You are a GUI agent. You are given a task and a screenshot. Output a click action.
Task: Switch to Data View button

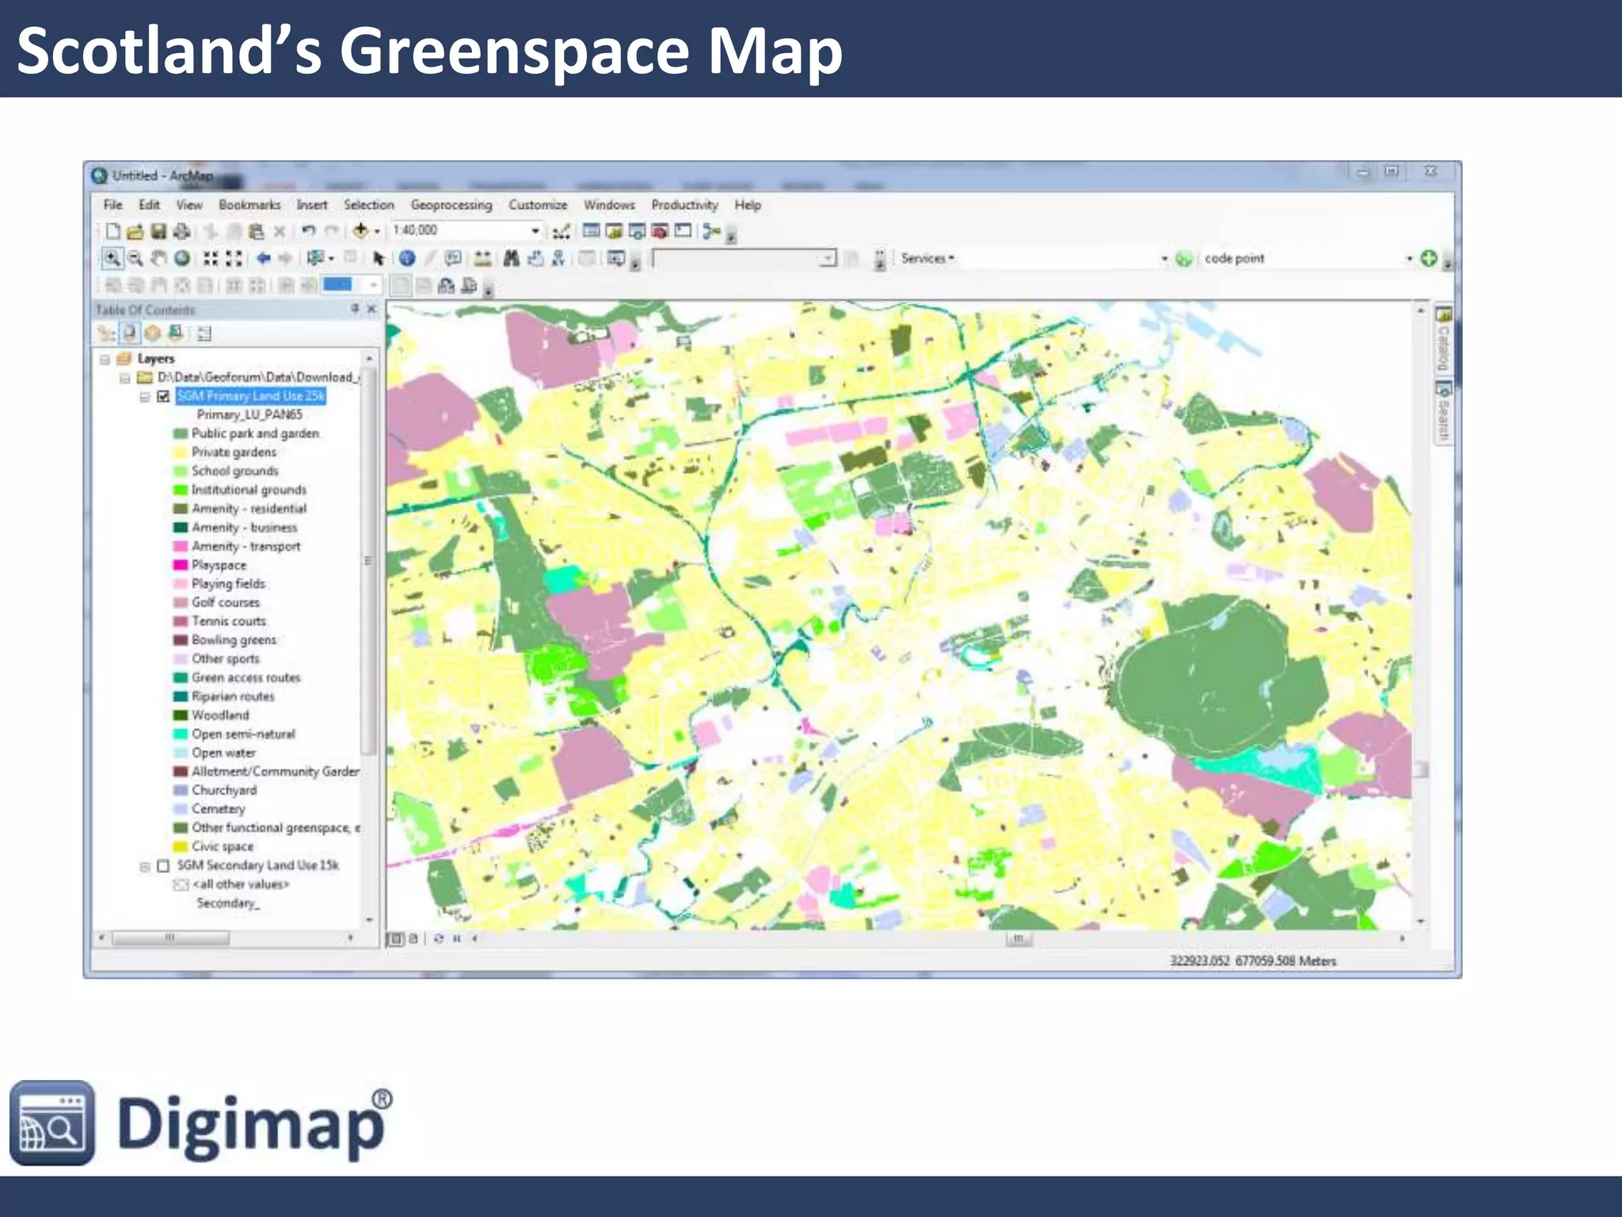[395, 939]
